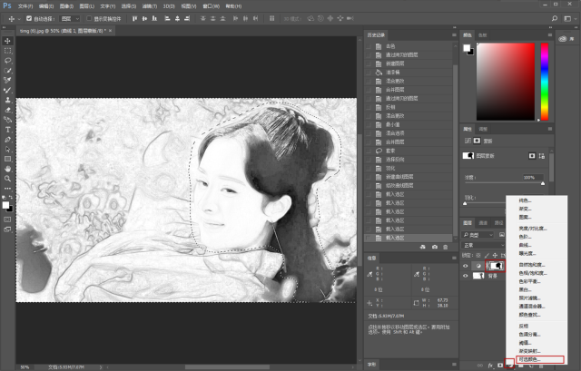Toggle lock transparent pixels icon
The width and height of the screenshot is (581, 371).
[x=478, y=256]
